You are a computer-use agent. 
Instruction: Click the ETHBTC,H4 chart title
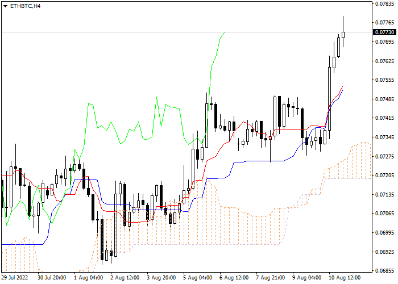point(25,6)
